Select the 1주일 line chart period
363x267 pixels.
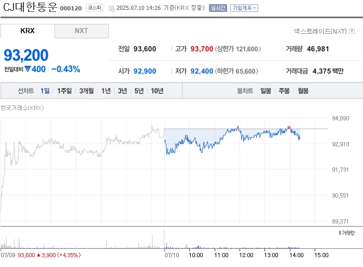click(64, 91)
